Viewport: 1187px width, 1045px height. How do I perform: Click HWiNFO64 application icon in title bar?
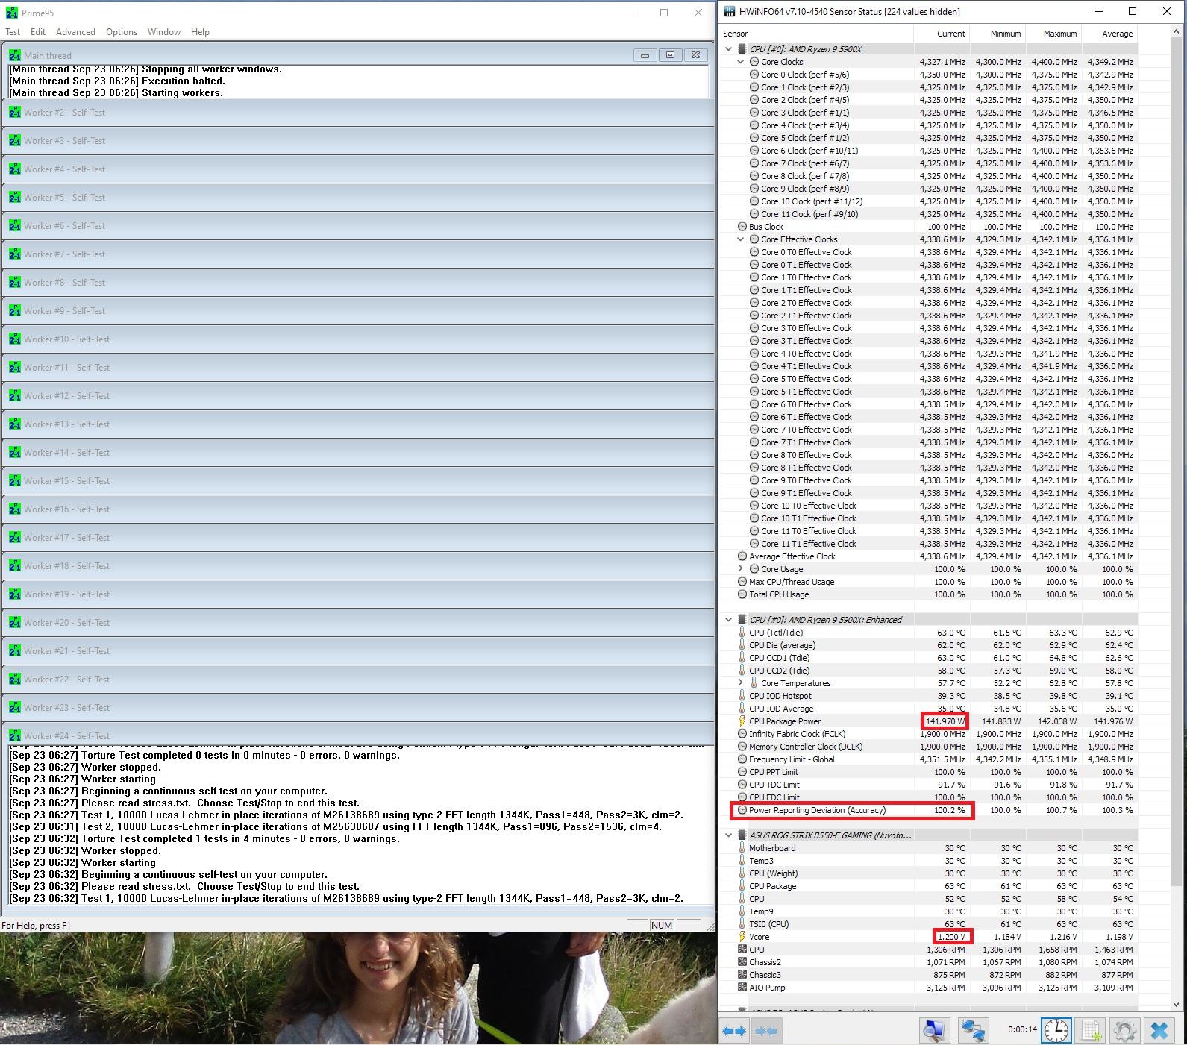point(728,11)
